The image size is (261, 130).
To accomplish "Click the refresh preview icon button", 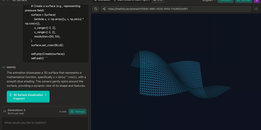I will (96, 9).
